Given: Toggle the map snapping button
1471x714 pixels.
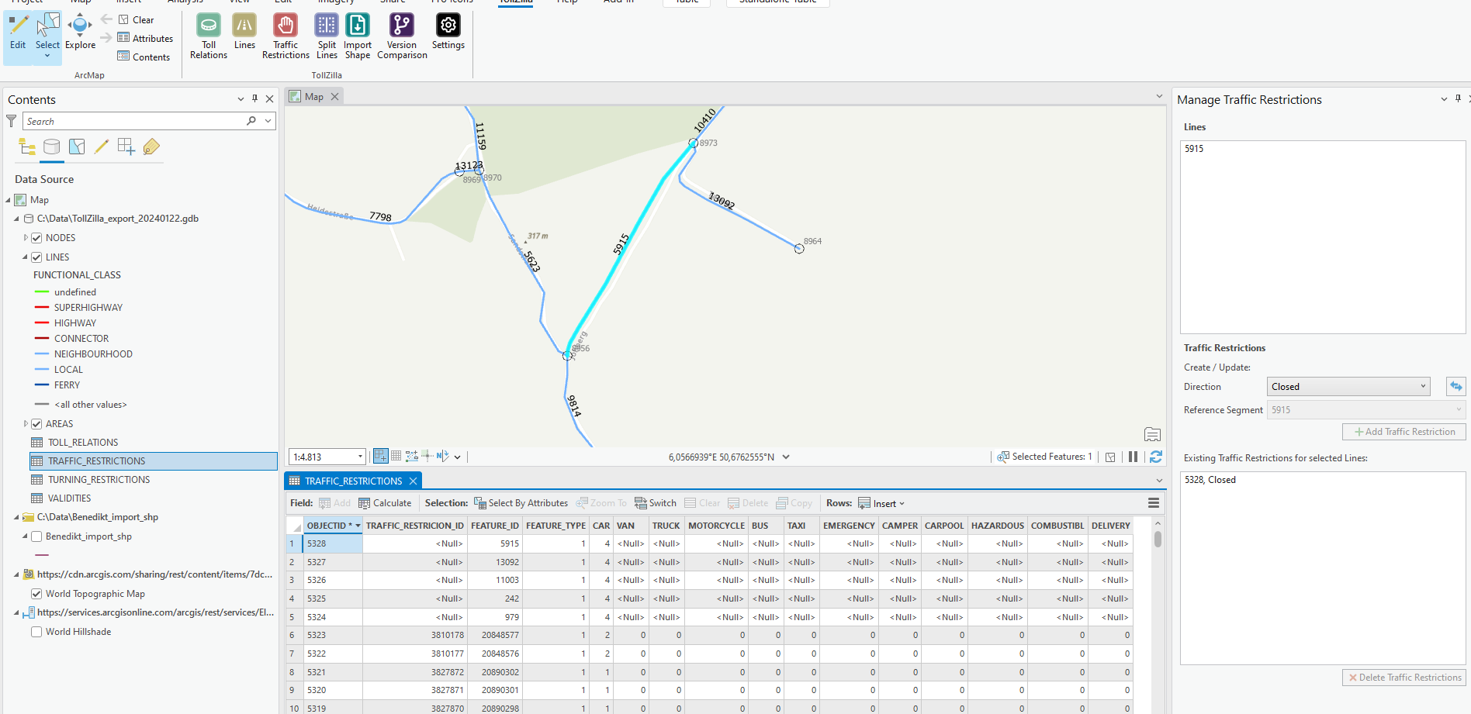Looking at the screenshot, I should coord(381,456).
